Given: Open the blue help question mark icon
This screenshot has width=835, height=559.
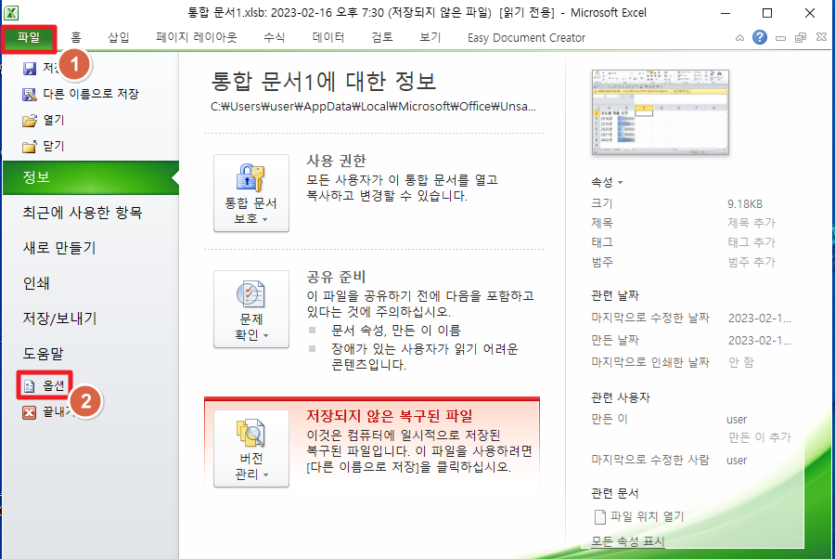Looking at the screenshot, I should pos(760,37).
